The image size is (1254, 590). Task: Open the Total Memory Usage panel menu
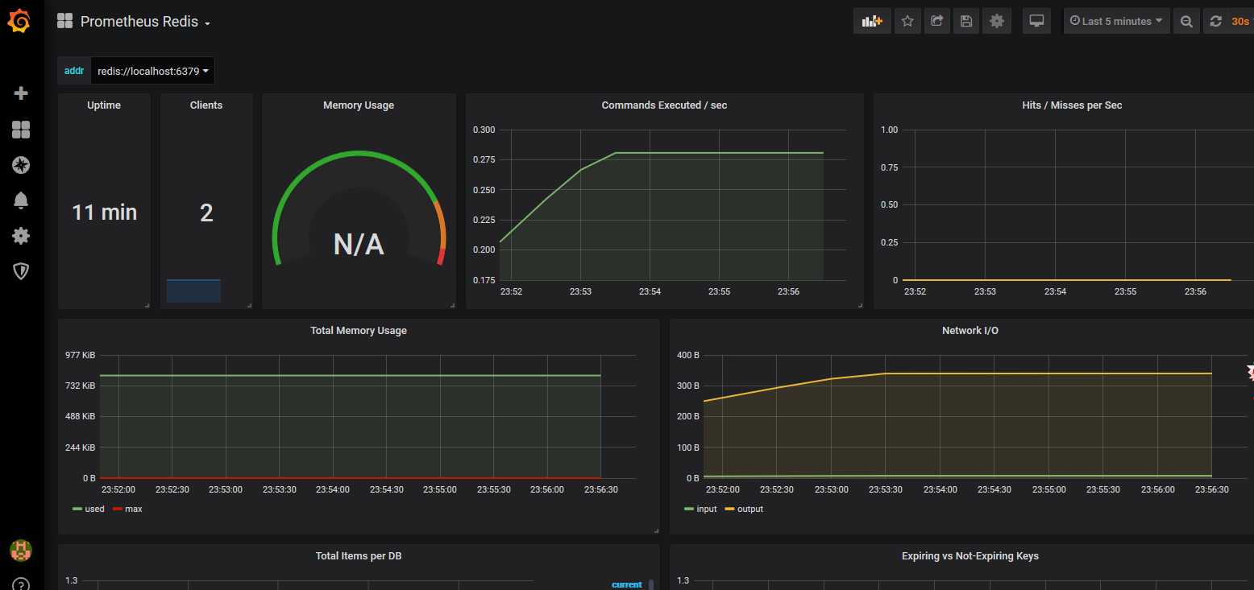pos(359,331)
